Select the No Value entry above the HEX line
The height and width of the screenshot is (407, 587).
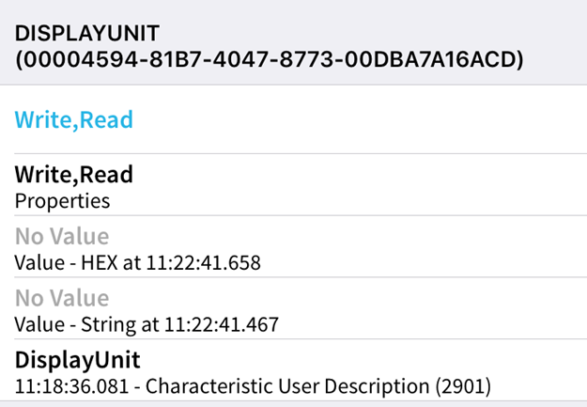click(62, 236)
